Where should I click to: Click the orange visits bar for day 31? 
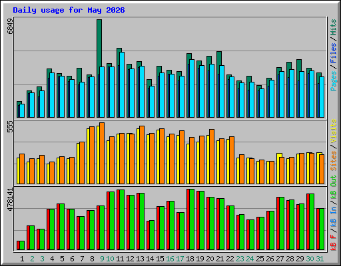[322, 169]
